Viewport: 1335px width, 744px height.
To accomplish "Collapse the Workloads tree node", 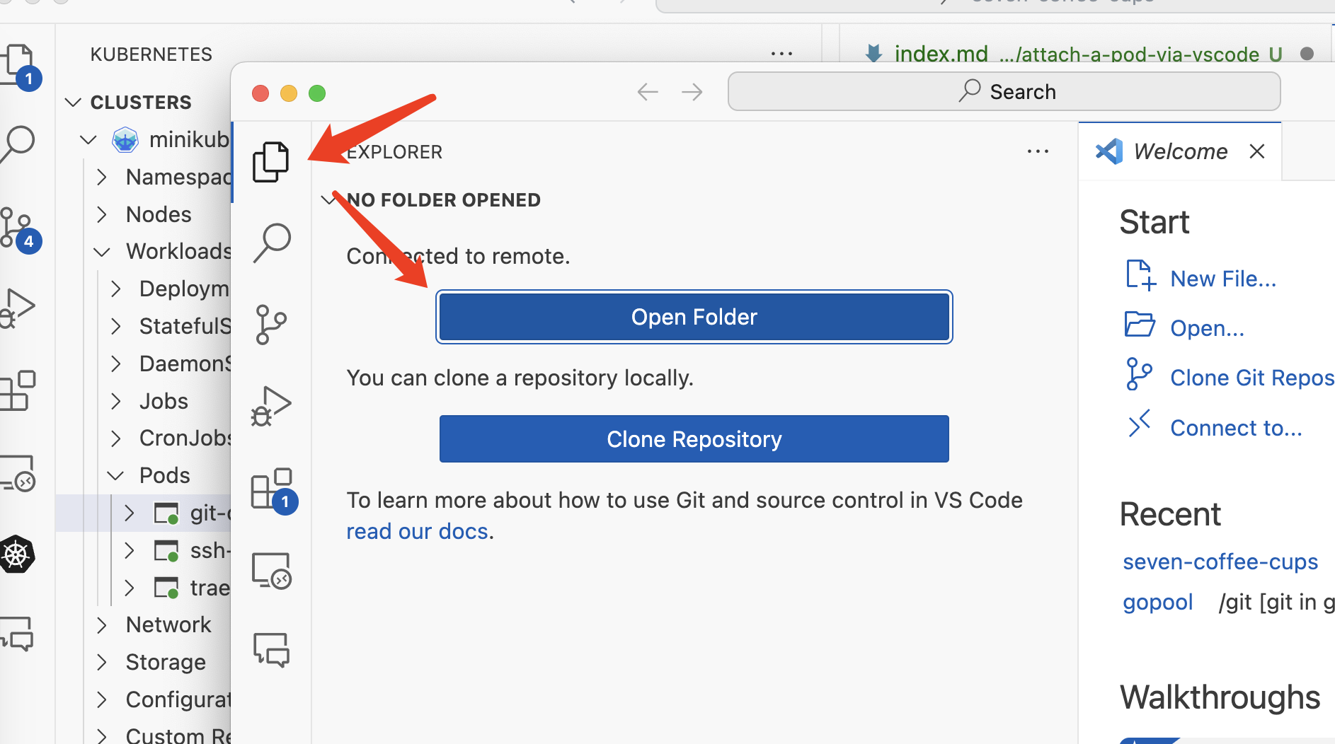I will point(102,252).
